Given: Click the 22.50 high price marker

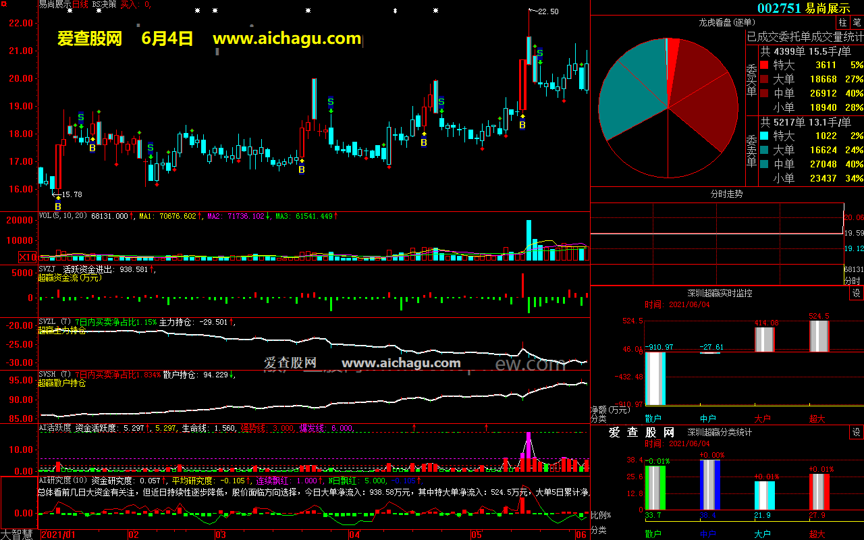Looking at the screenshot, I should pos(547,11).
